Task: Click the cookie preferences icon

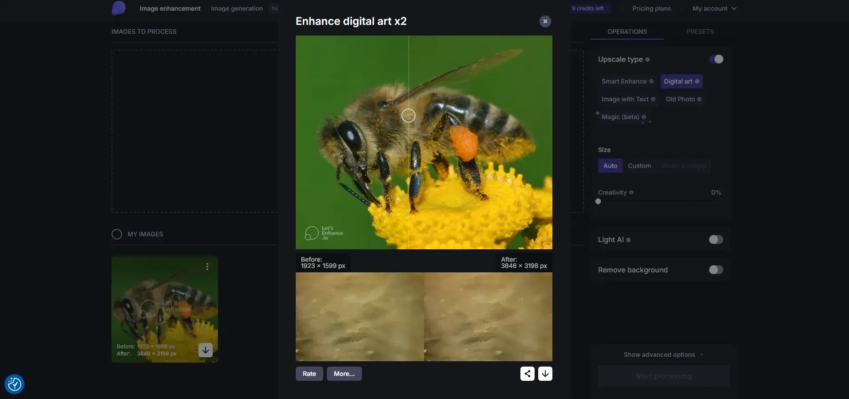Action: tap(14, 384)
